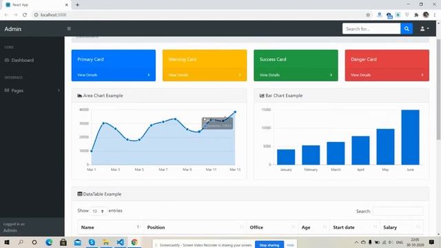Image resolution: width=441 pixels, height=248 pixels.
Task: Click the page vertical scrollbar
Action: pyautogui.click(x=438, y=89)
